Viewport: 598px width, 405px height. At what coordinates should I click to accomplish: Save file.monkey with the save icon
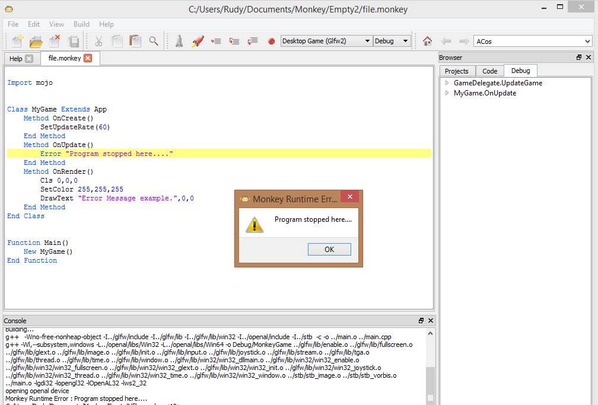(x=74, y=41)
